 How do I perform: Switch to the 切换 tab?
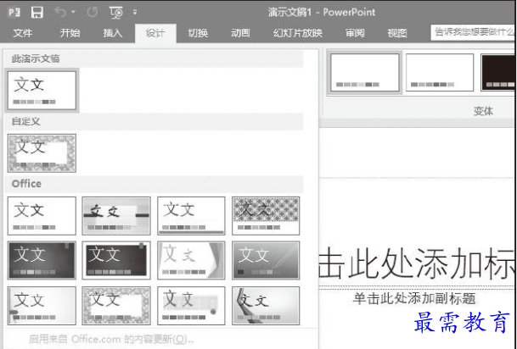(x=198, y=33)
